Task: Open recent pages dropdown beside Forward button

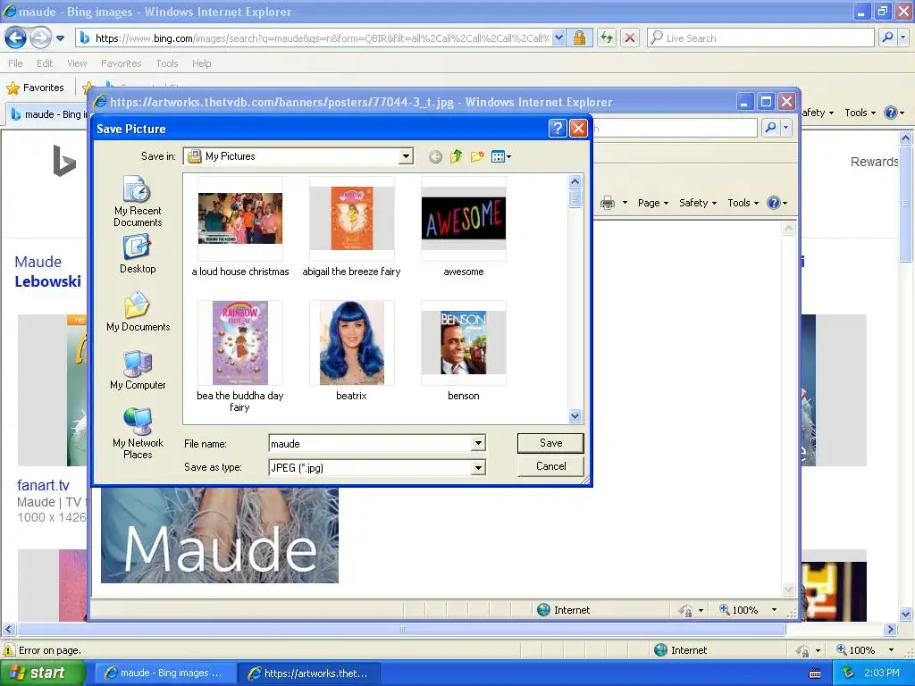Action: point(60,38)
